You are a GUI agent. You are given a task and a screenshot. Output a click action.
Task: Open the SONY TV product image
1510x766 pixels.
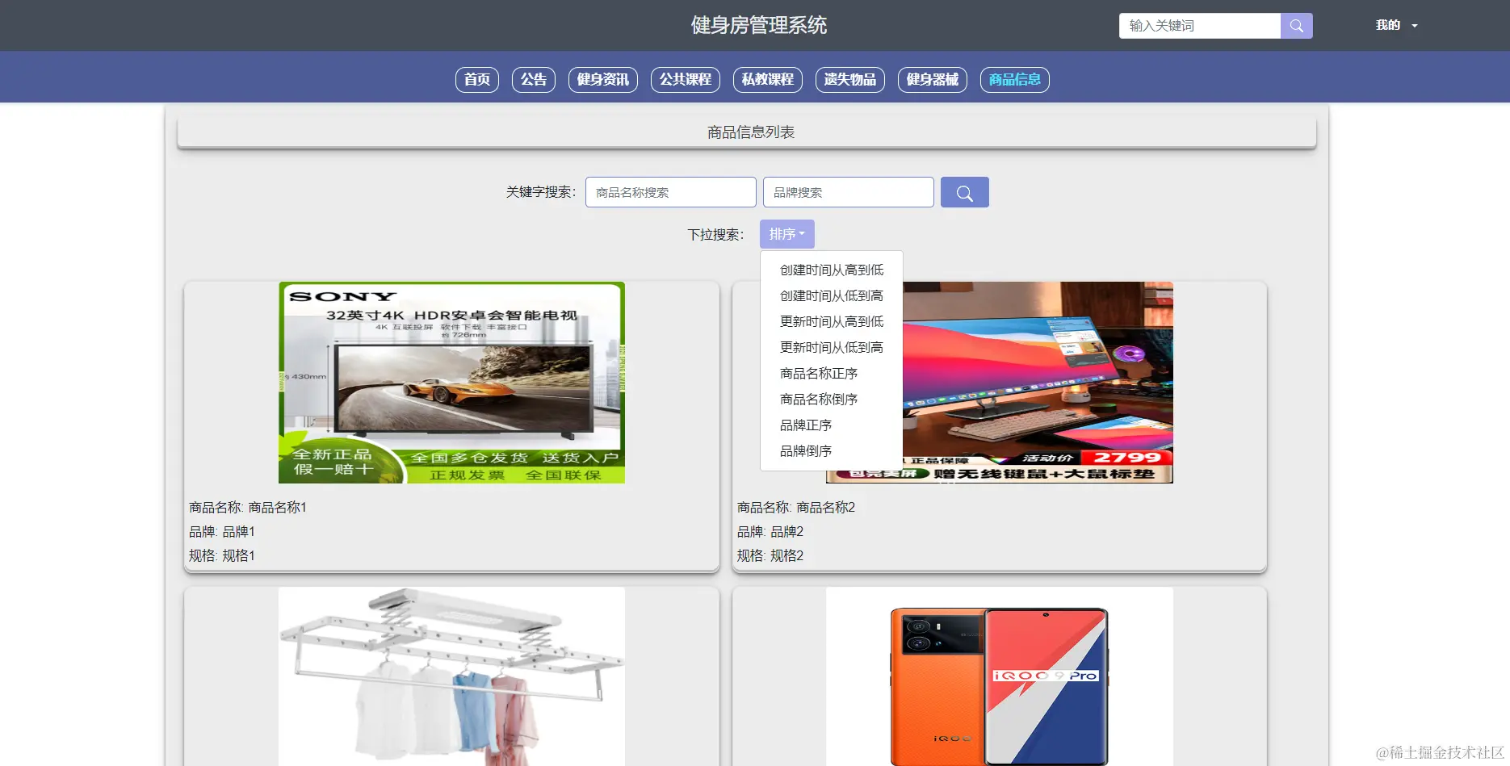pos(451,383)
